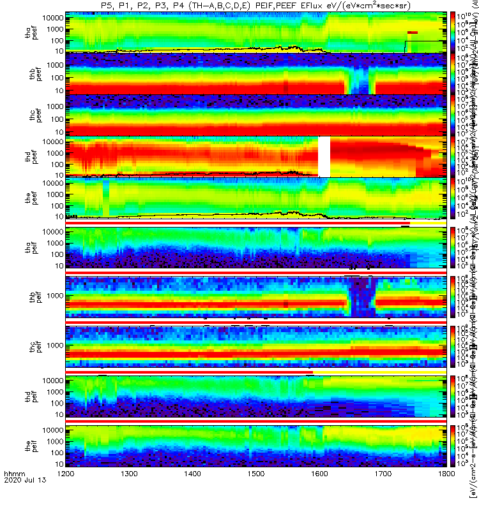Click the 'hhmm' time format label
This screenshot has width=479, height=510.
coord(14,474)
